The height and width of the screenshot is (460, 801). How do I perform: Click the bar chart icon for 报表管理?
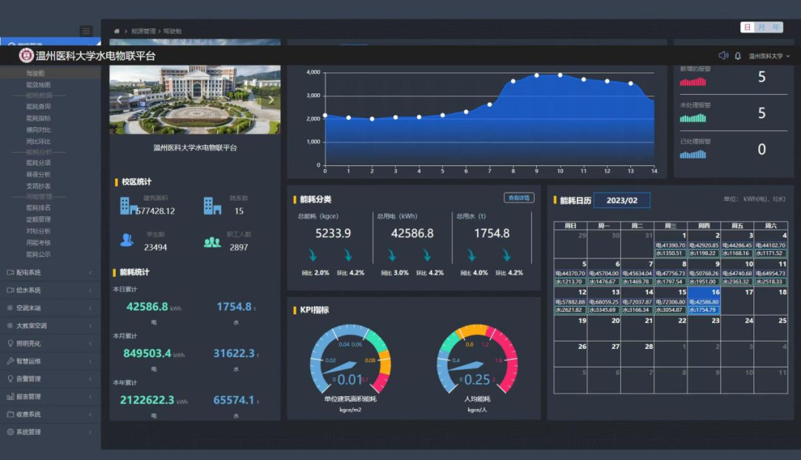coord(10,396)
